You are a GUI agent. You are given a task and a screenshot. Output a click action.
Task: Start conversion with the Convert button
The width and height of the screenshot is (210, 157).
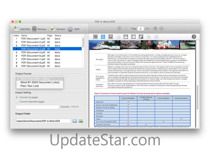click(57, 29)
